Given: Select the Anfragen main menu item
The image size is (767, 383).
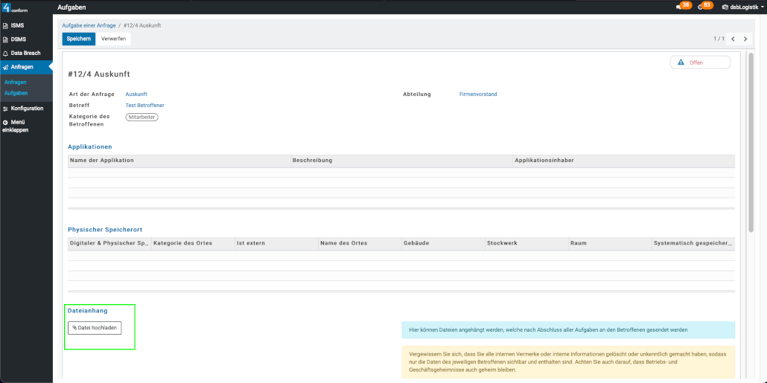Looking at the screenshot, I should click(22, 67).
